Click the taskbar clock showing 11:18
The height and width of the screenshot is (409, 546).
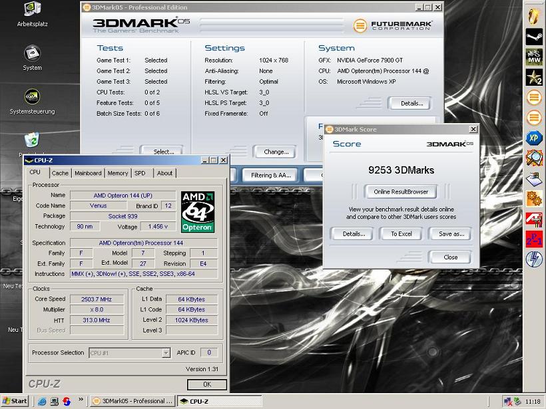533,402
